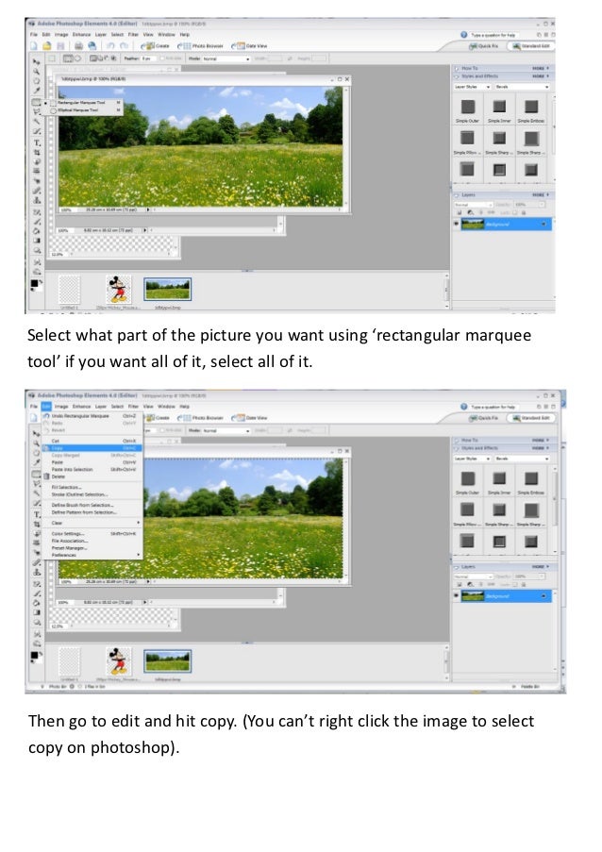
Task: Switch to Quick Fix in the upper screenshot
Action: (483, 46)
